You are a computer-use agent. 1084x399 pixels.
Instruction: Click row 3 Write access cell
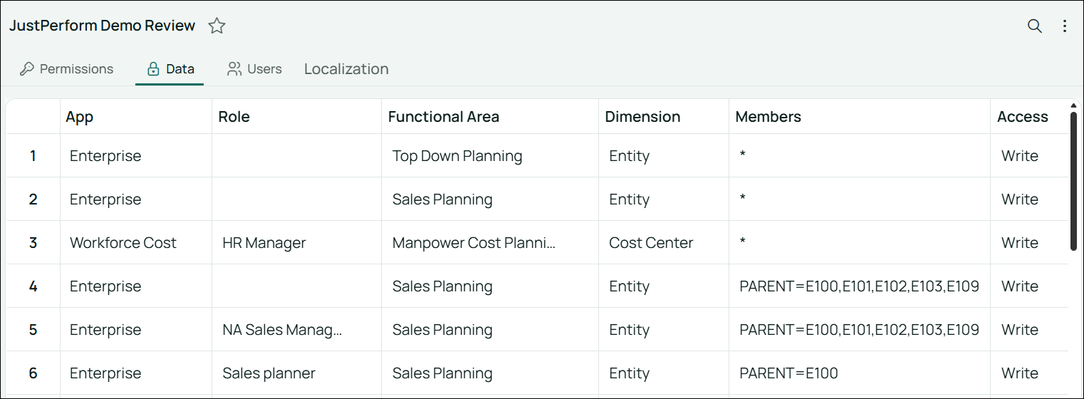click(1029, 242)
